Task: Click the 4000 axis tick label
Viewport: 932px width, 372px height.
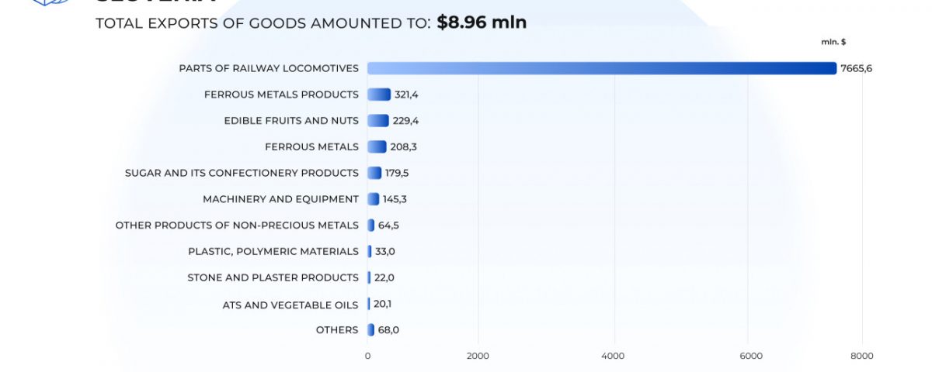Action: point(614,356)
